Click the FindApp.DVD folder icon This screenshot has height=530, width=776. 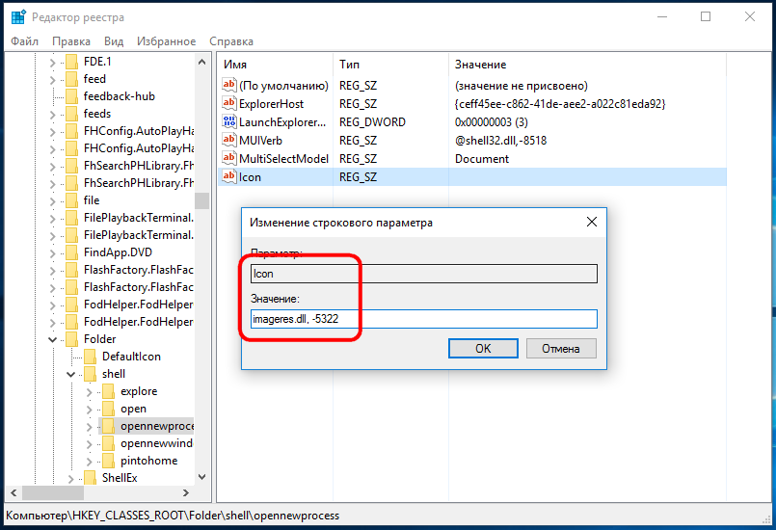coord(71,252)
